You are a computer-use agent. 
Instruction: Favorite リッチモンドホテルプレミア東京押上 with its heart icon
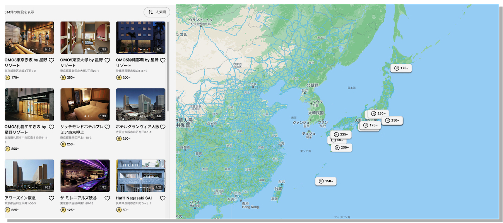point(107,127)
